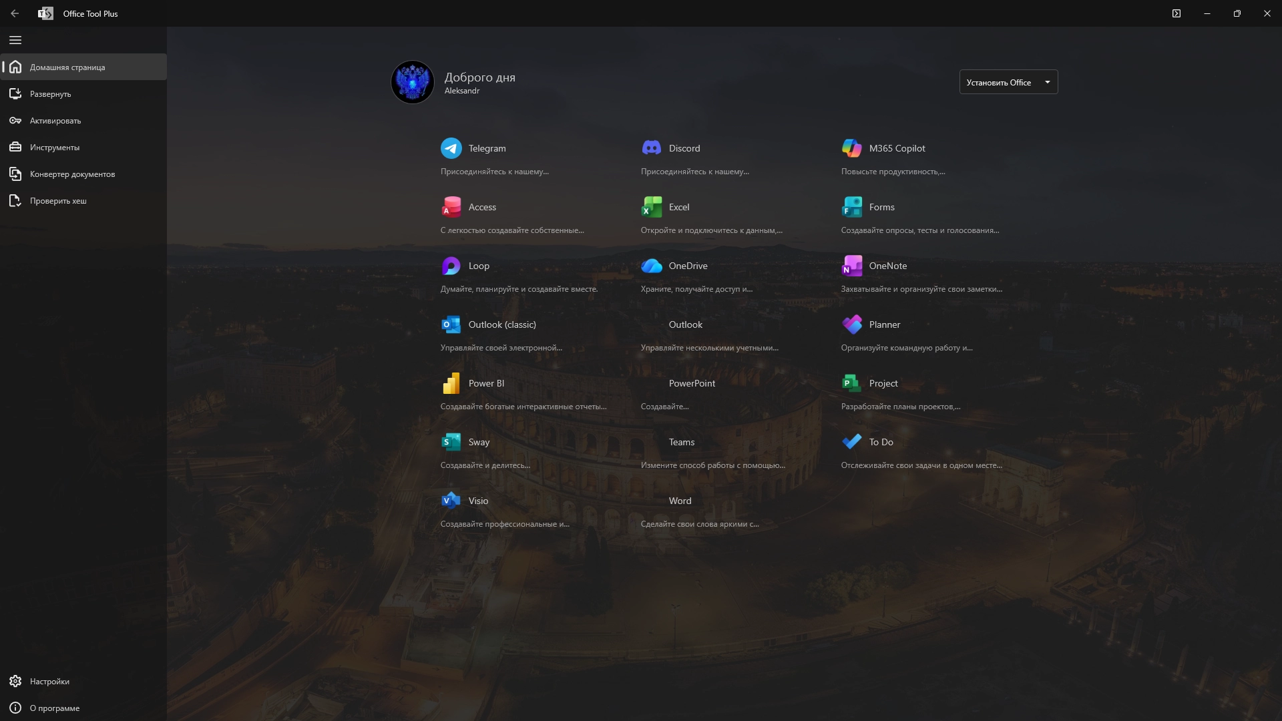Image resolution: width=1282 pixels, height=721 pixels.
Task: Open the Telegram channel icon
Action: pos(451,148)
